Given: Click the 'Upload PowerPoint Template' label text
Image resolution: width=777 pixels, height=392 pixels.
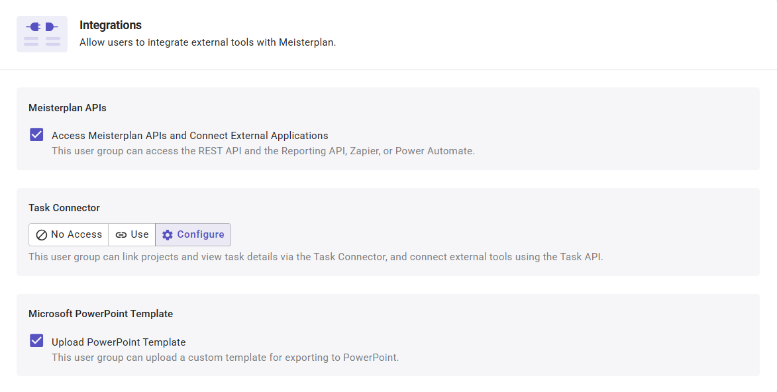Looking at the screenshot, I should 119,342.
